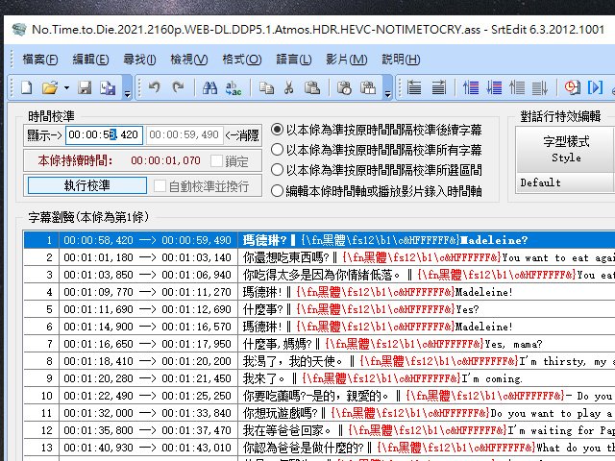Redo the last edit
Screen dimensions: 615x461
tap(179, 87)
